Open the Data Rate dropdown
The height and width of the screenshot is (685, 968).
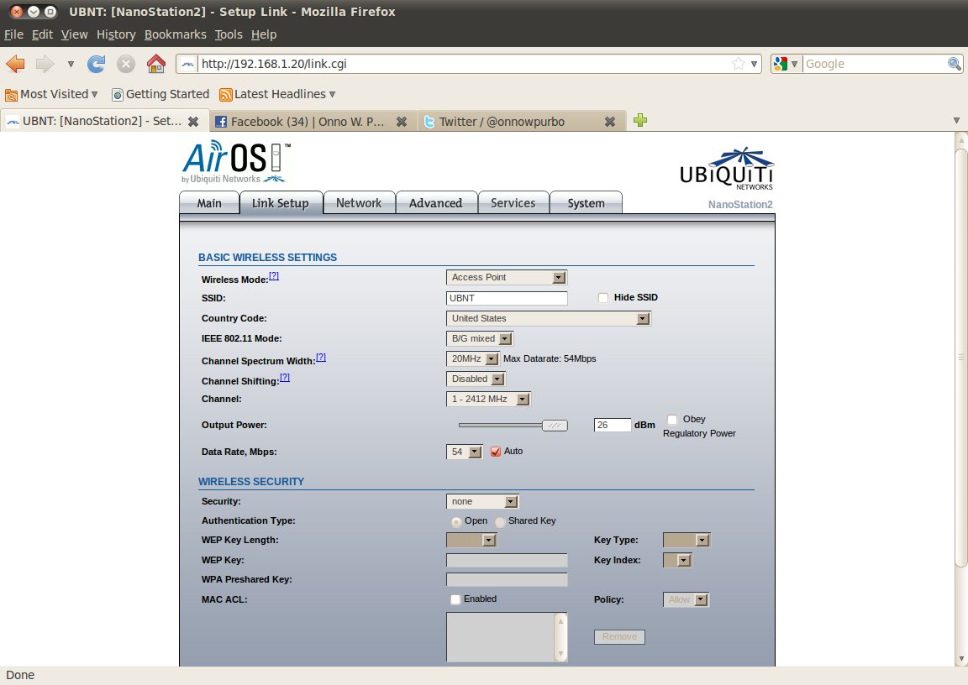tap(464, 452)
